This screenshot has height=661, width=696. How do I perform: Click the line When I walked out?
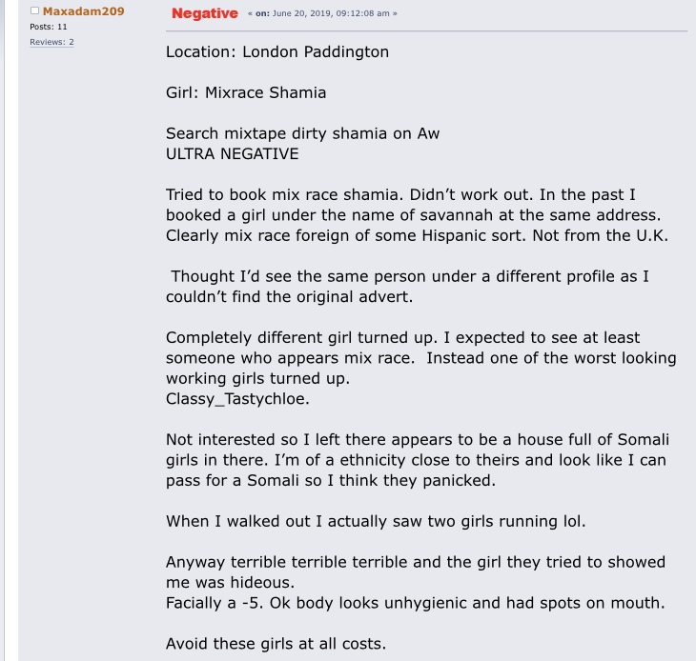[376, 521]
